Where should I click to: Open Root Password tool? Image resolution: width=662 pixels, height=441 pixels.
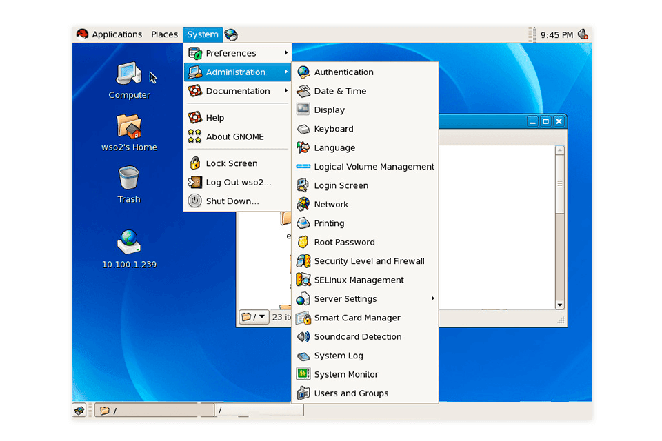tap(365, 243)
